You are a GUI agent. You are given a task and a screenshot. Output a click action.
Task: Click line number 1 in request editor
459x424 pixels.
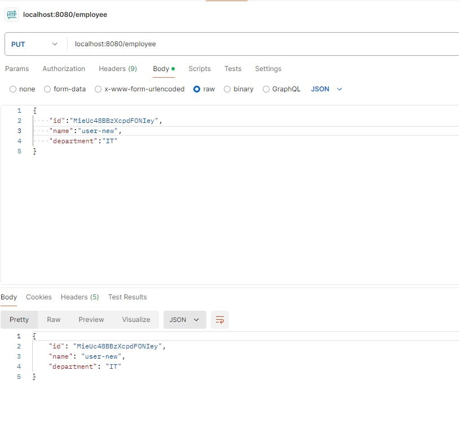[19, 111]
